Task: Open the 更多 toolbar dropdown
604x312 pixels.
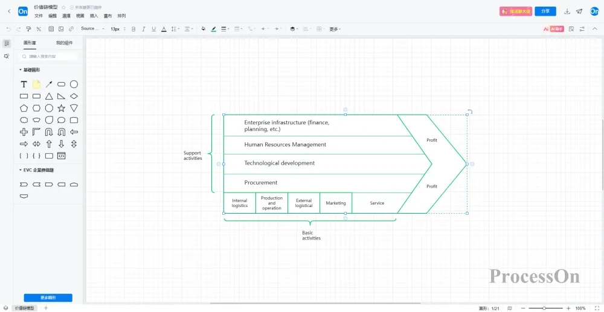Action: (335, 28)
